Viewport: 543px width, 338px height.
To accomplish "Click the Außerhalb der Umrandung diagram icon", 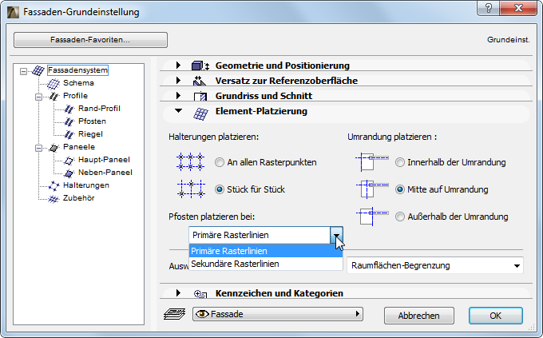I will click(x=372, y=217).
